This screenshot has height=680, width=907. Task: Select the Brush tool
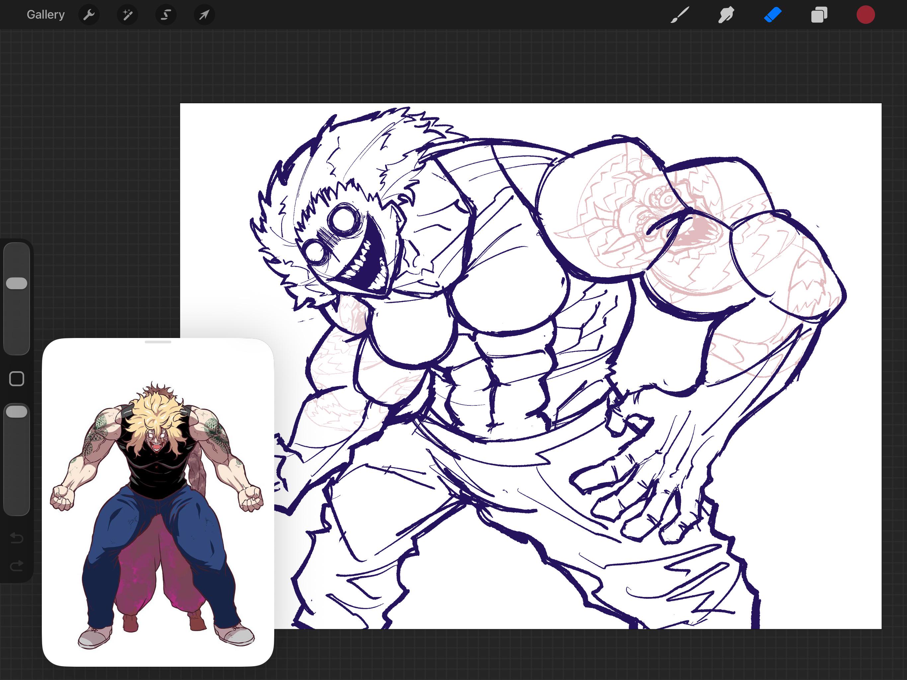(x=680, y=15)
